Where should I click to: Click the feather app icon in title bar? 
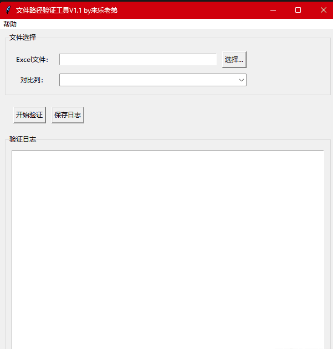click(x=8, y=10)
